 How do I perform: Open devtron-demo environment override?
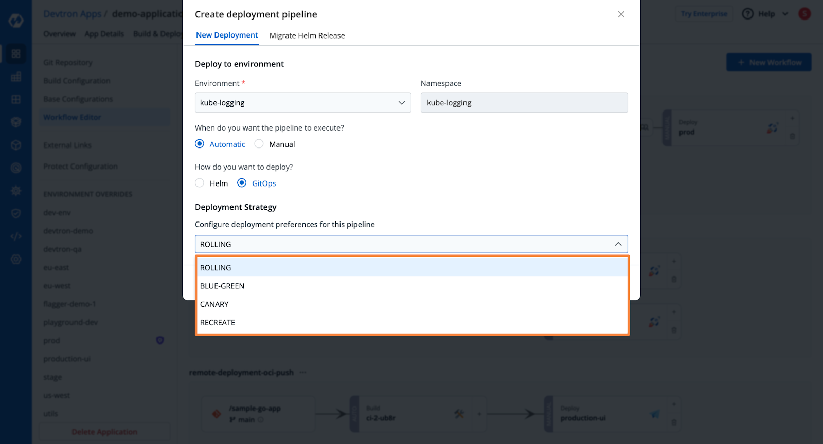pyautogui.click(x=68, y=231)
